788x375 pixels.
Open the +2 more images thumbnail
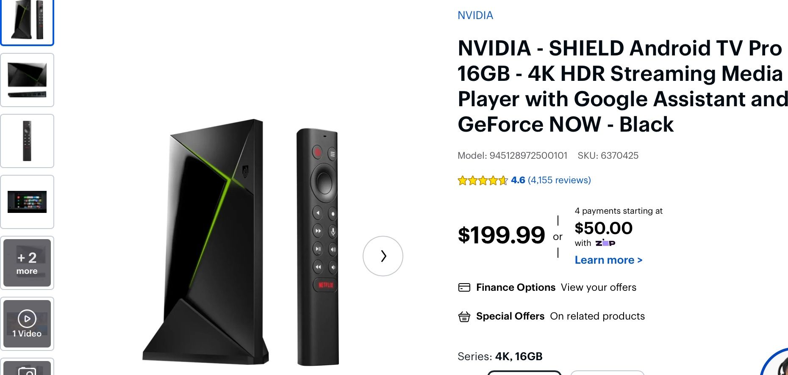(27, 263)
